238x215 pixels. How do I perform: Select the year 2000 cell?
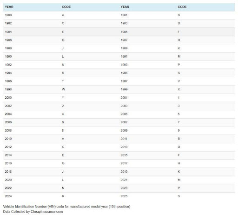point(8,98)
